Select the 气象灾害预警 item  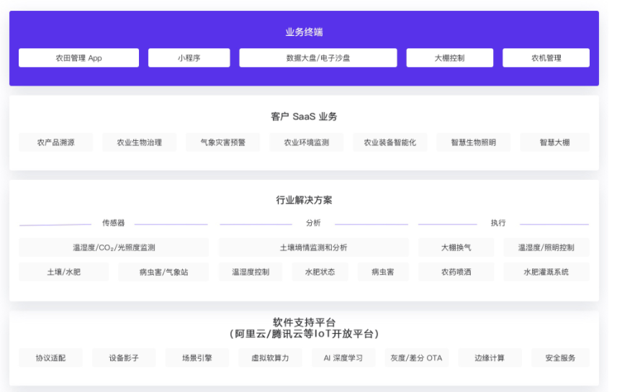(x=222, y=142)
